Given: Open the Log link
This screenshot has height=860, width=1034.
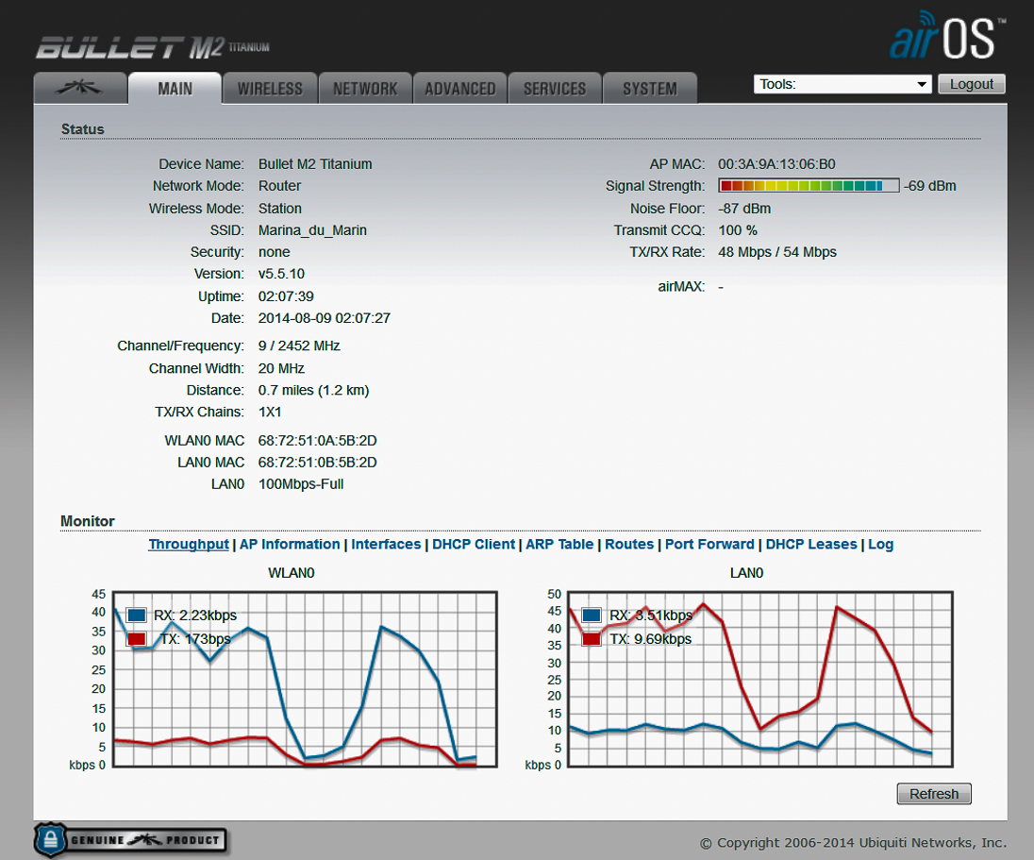Looking at the screenshot, I should pos(880,545).
